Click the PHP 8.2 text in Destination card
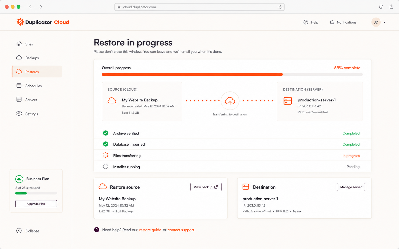 [282, 211]
